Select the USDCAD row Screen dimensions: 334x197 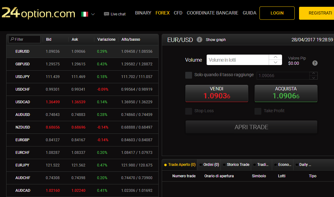[x=83, y=102]
